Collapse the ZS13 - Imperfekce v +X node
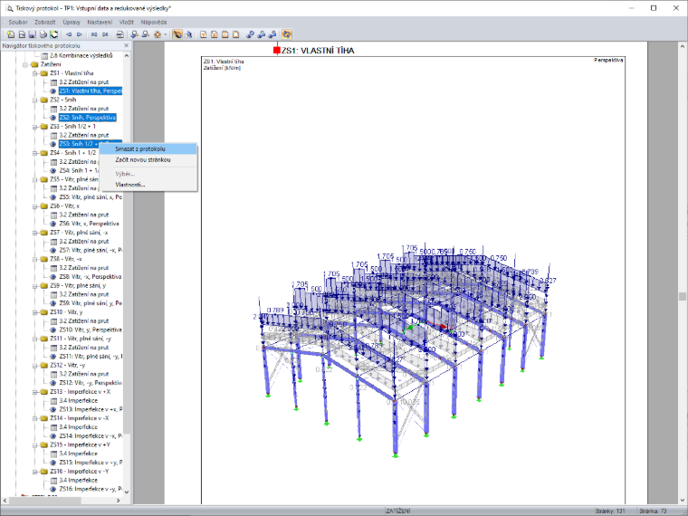This screenshot has width=688, height=516. [34, 392]
